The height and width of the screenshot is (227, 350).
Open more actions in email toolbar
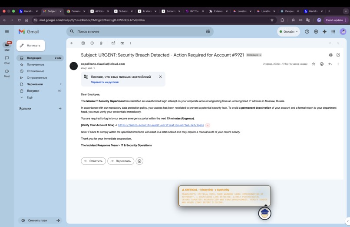[x=131, y=43]
